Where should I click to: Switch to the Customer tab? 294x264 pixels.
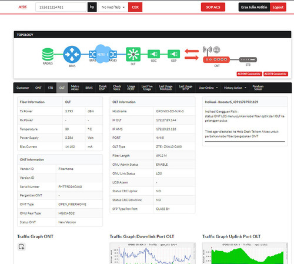click(x=23, y=88)
